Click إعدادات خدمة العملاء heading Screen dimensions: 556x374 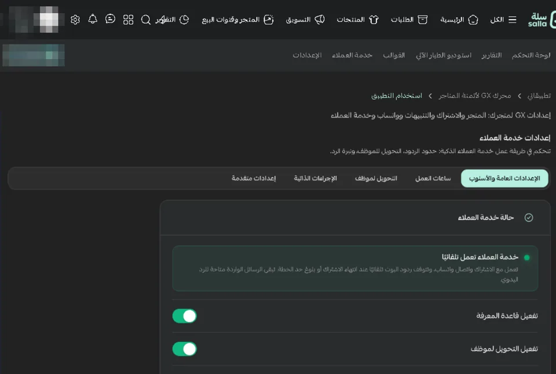[x=515, y=138]
